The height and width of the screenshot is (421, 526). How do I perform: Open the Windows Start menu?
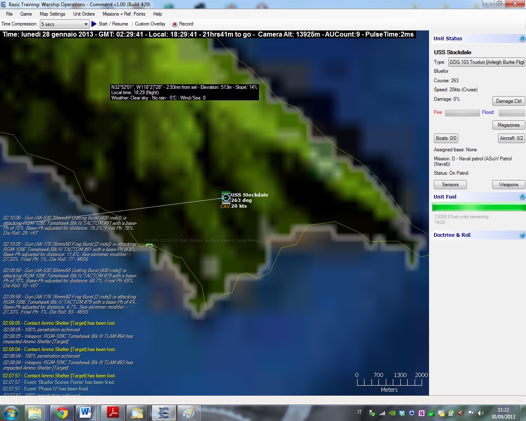pos(11,412)
